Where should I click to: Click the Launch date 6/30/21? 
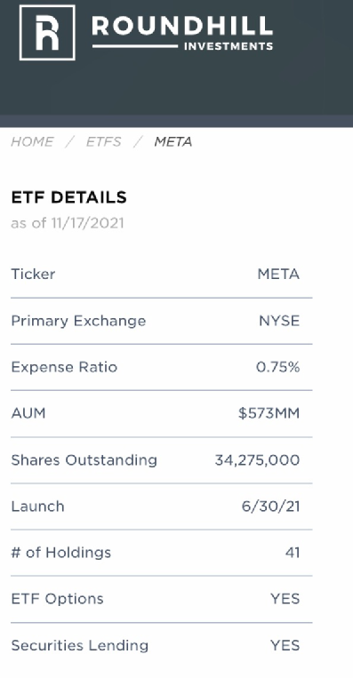270,507
